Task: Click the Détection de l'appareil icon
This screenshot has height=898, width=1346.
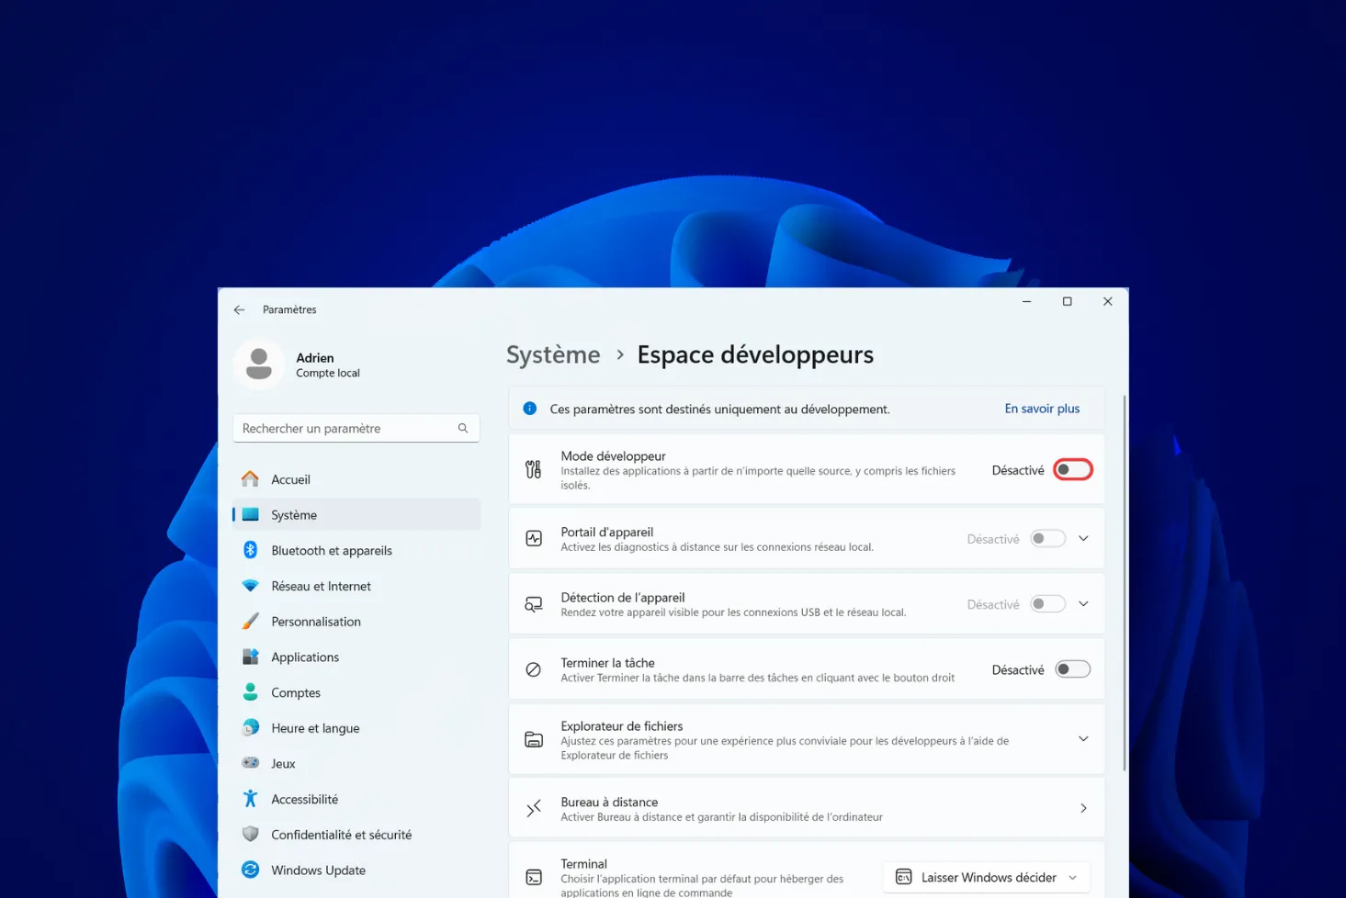Action: pos(534,604)
